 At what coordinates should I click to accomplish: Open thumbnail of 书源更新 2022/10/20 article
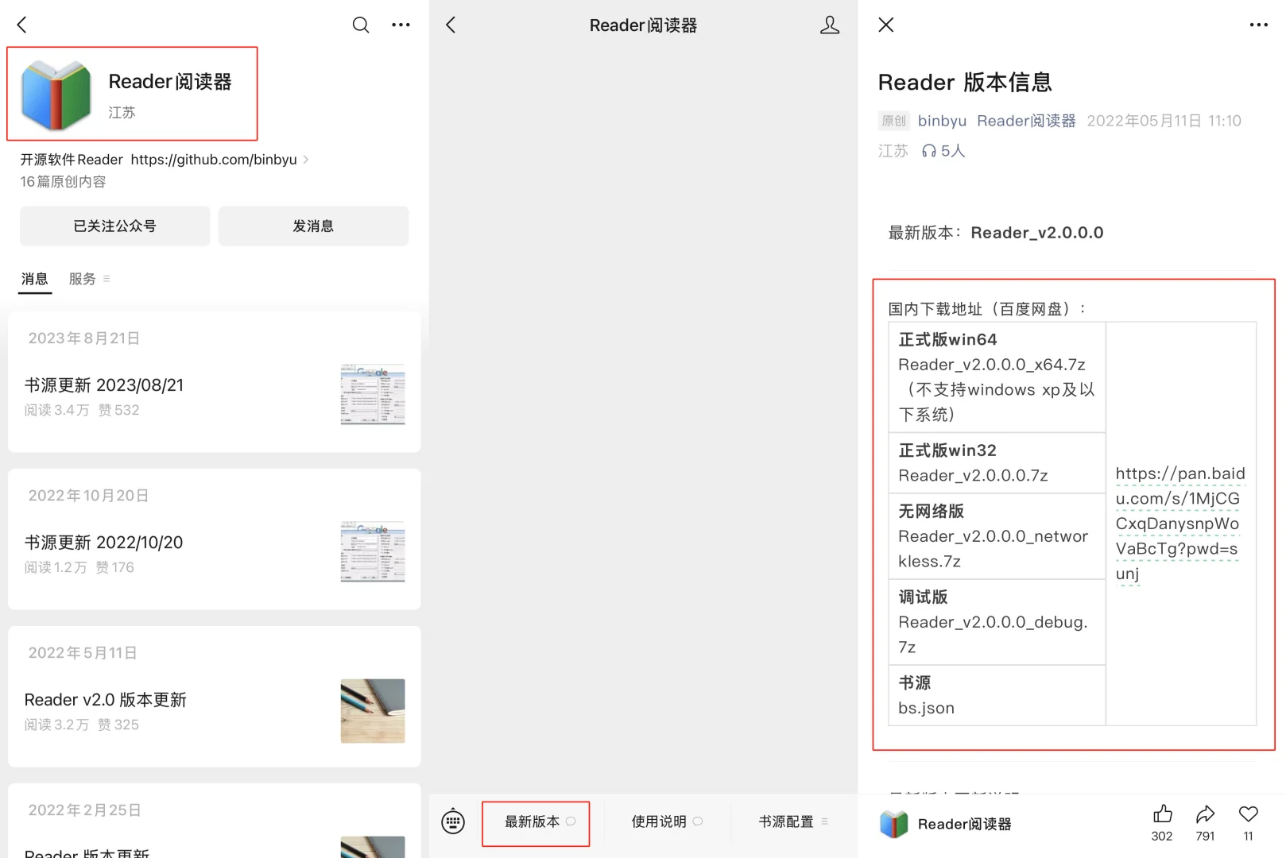[373, 551]
